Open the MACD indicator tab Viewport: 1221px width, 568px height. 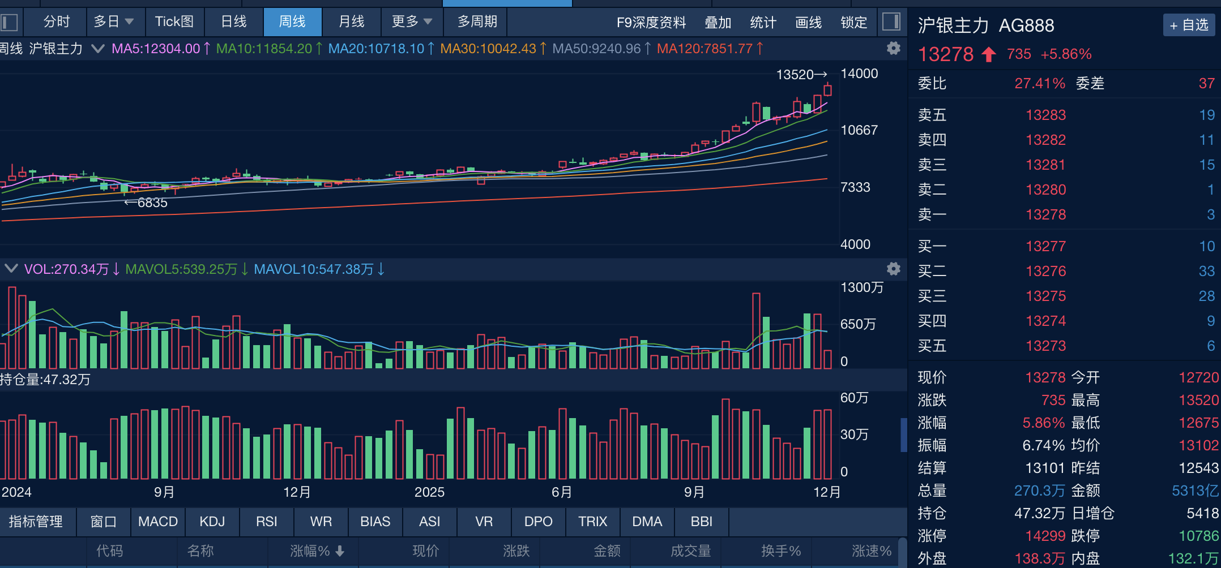(157, 522)
